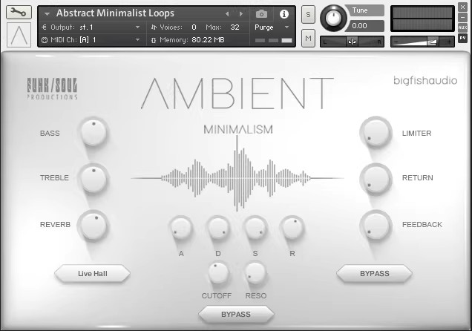Viewport: 472px width, 331px height.
Task: Toggle the filter BYPASS button below CUTOFF
Action: (x=235, y=315)
